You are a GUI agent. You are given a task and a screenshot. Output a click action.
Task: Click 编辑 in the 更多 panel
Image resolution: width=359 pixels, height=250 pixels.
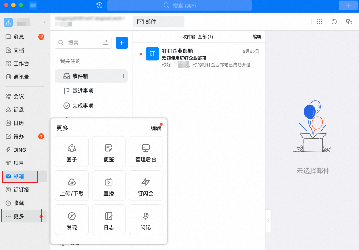(156, 128)
